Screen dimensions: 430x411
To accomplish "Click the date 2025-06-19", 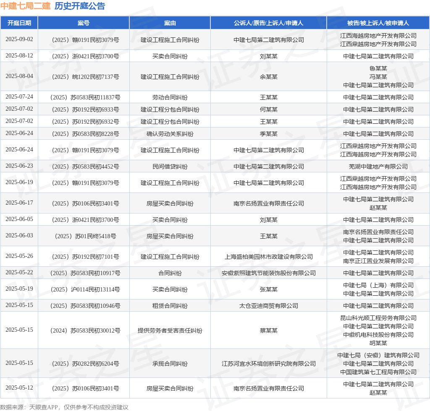I will pyautogui.click(x=19, y=182).
